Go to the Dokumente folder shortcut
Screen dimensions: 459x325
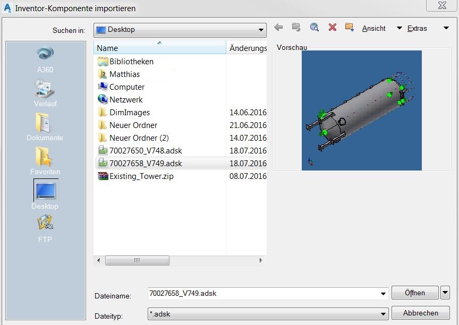(x=45, y=127)
